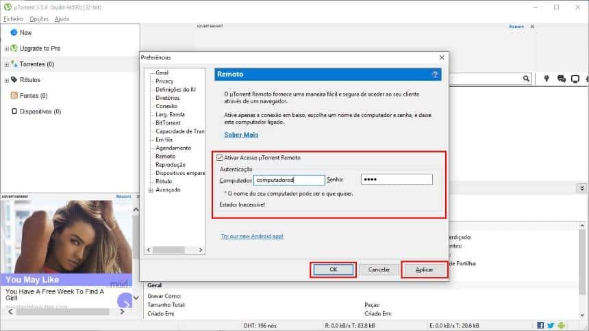Click the ad panel scroll-up arrow
The height and width of the screenshot is (331, 589).
pyautogui.click(x=136, y=209)
